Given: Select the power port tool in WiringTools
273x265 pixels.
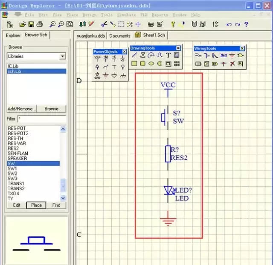Looking at the screenshot, I should pyautogui.click(x=232, y=56).
